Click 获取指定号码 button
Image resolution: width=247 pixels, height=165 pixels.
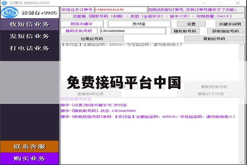pyautogui.click(x=226, y=31)
